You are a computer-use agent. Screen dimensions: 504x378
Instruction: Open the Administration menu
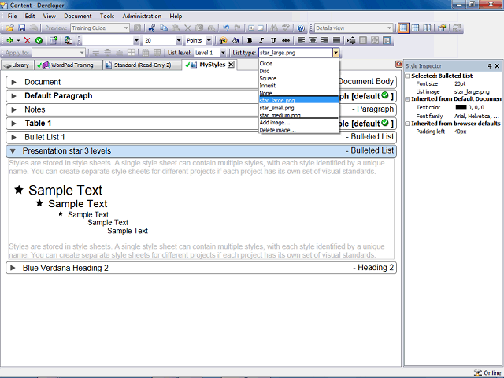(x=142, y=16)
